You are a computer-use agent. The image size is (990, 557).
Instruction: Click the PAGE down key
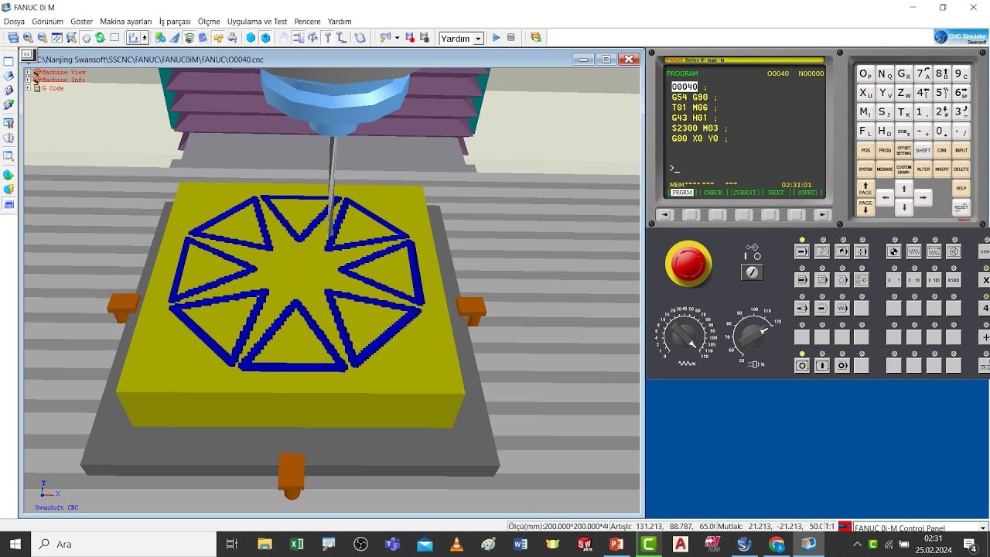click(865, 207)
